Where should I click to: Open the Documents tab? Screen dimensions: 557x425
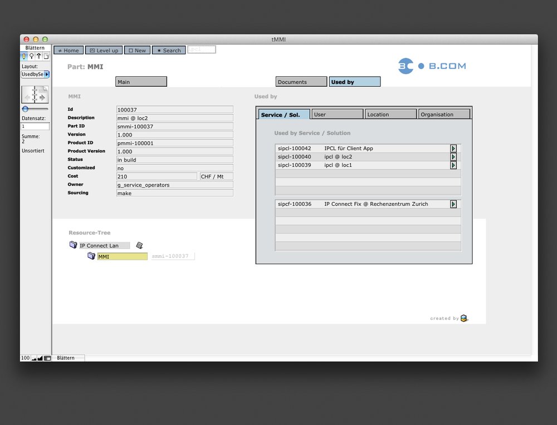pos(301,82)
